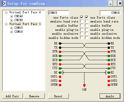Screen dimensions: 124x102
Task: Expand the CNCA0 tree node
Action: [11, 16]
